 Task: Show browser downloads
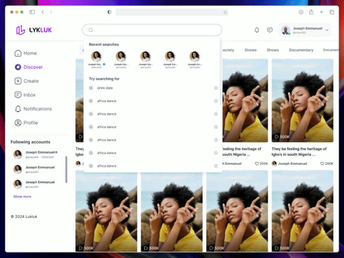point(301,12)
